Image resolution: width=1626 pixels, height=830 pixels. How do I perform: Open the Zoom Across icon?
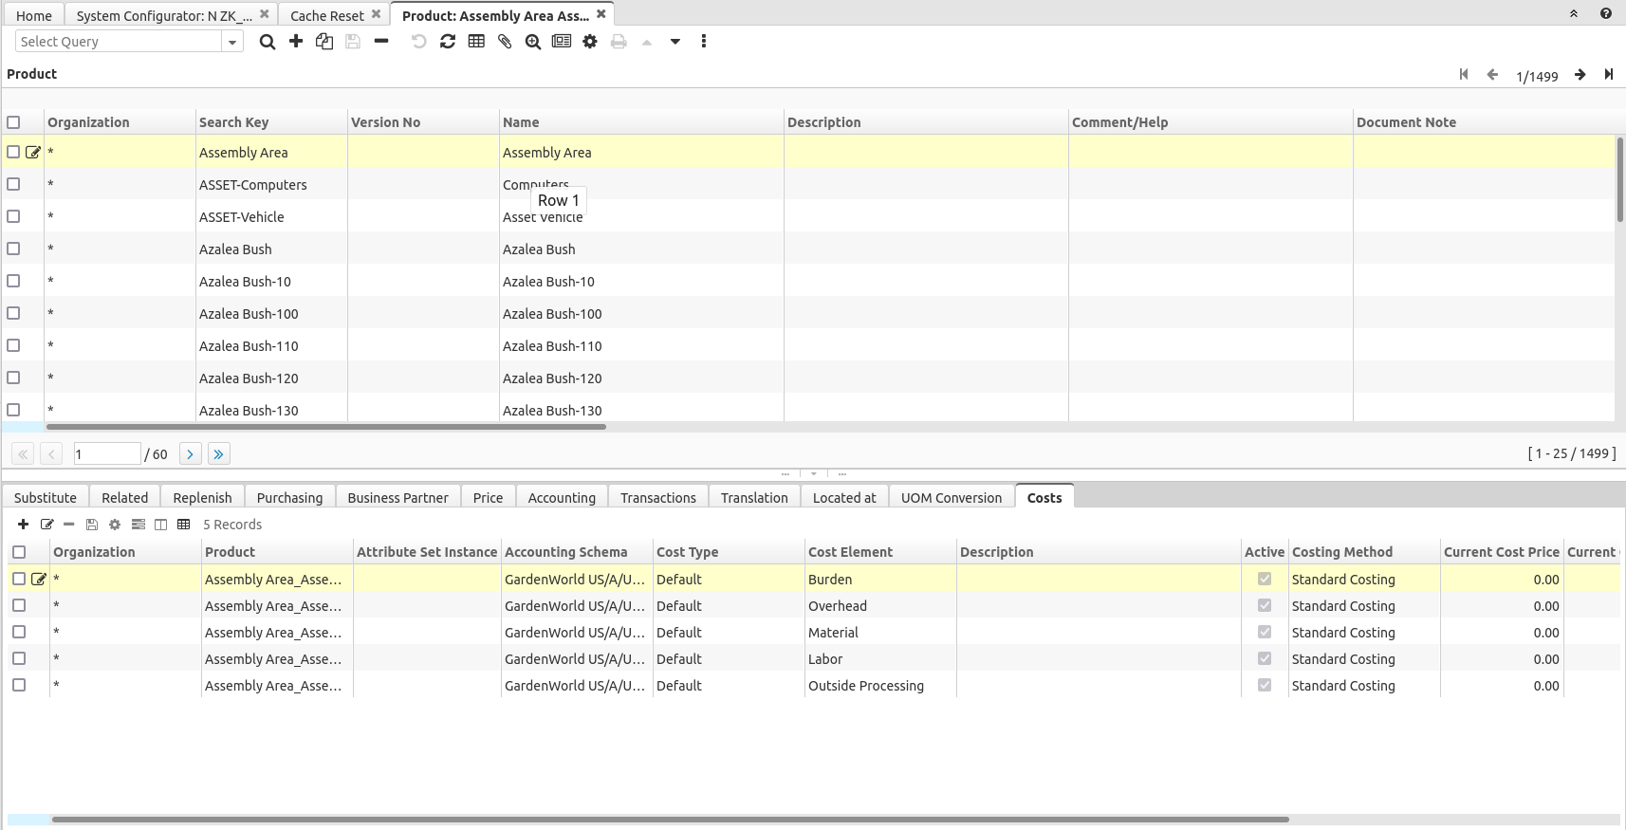click(533, 42)
